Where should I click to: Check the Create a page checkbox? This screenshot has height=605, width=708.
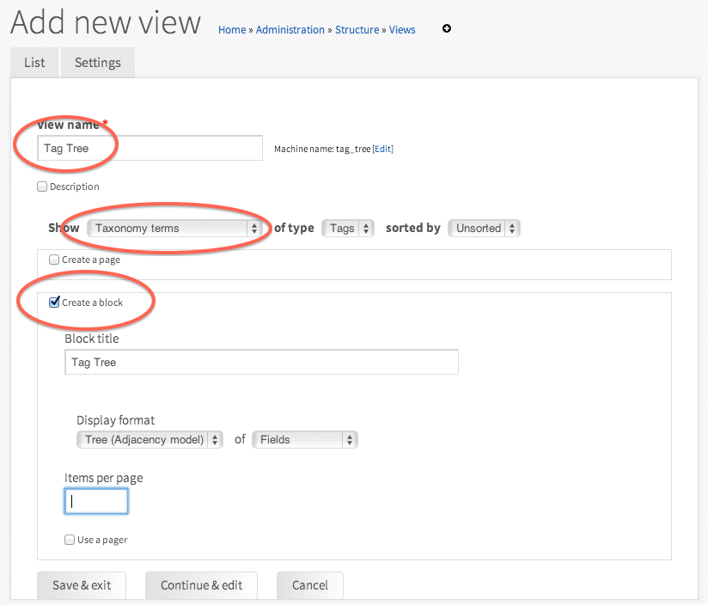tap(54, 260)
